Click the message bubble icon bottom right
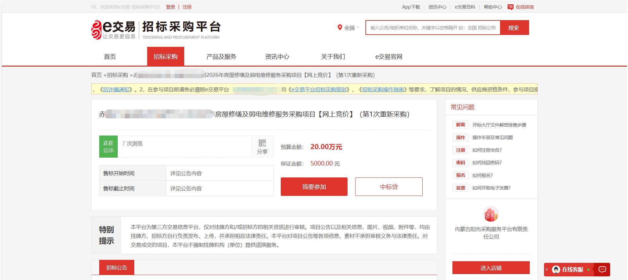 pos(602,269)
